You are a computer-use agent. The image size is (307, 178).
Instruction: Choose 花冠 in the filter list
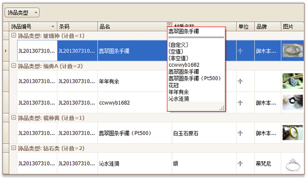pos(173,85)
